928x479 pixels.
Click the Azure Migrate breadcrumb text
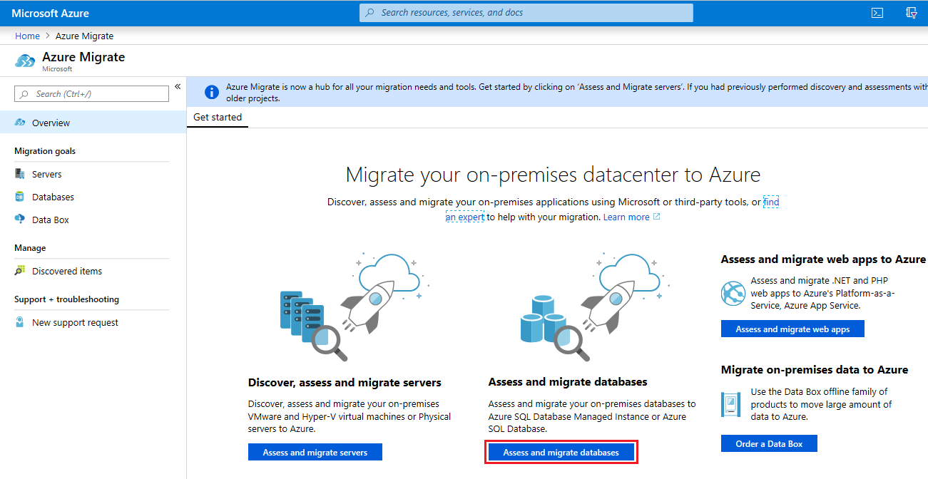point(84,36)
